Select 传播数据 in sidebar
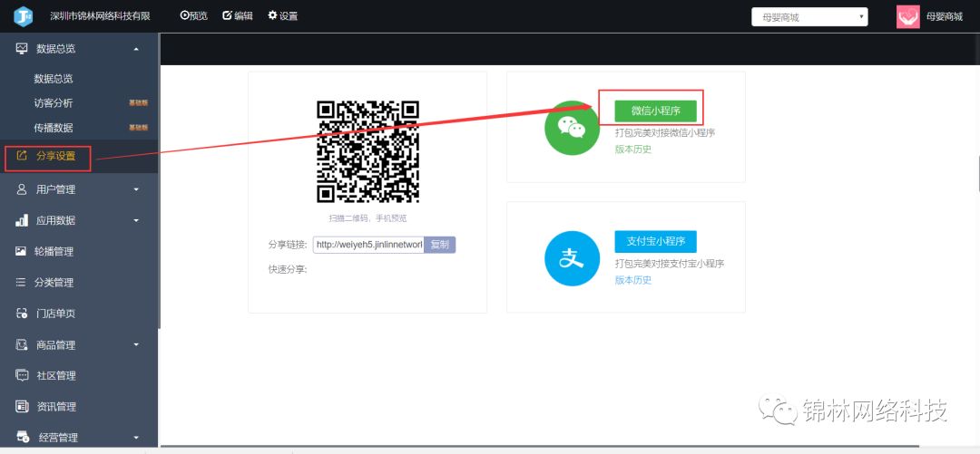This screenshot has width=980, height=454. click(x=54, y=128)
